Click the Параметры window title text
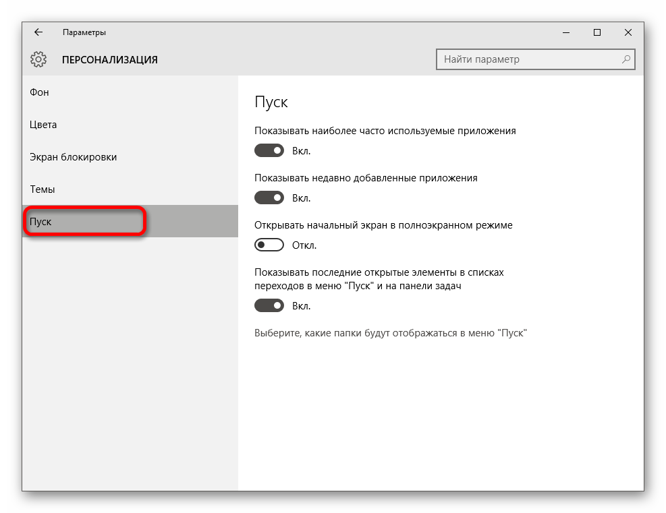The image size is (666, 513). coord(84,32)
